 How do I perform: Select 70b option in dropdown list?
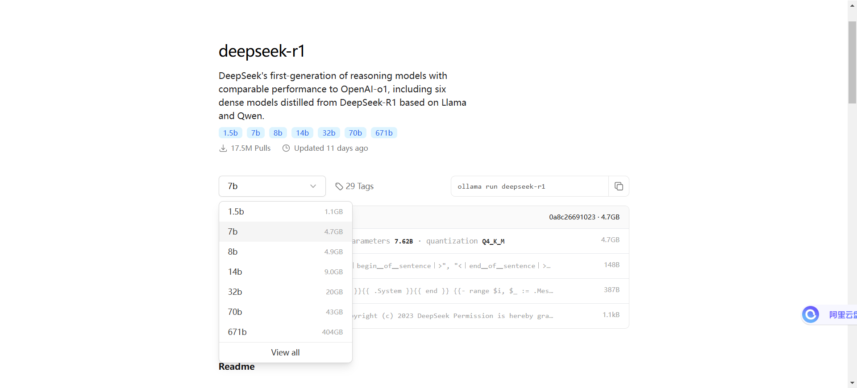[x=286, y=312]
